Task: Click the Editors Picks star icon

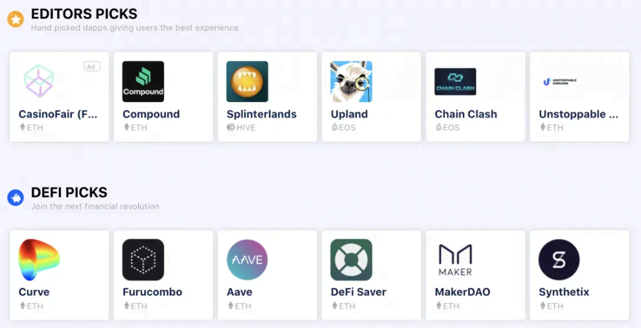Action: tap(16, 19)
